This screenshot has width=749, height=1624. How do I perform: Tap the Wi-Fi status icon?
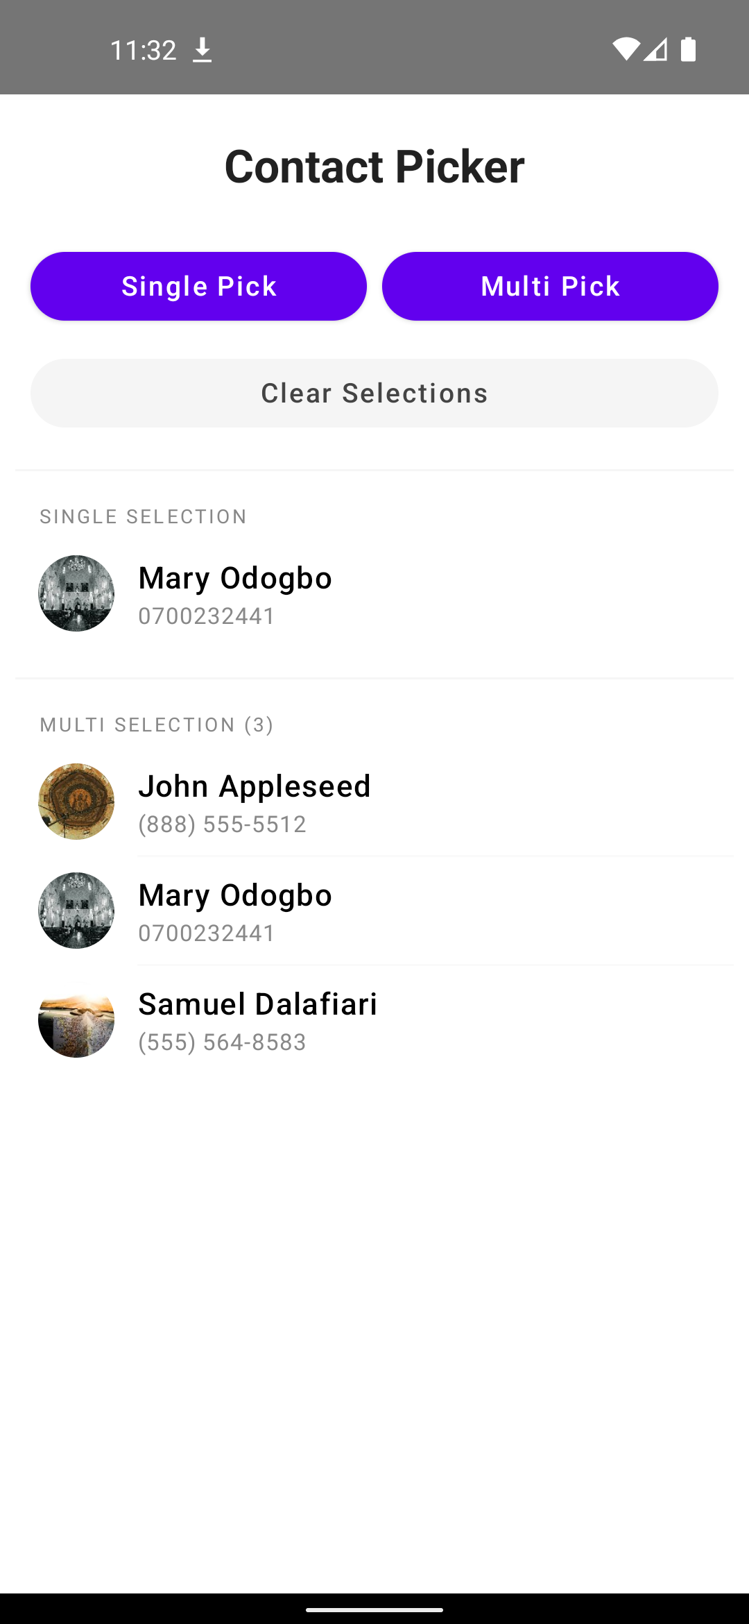click(626, 49)
